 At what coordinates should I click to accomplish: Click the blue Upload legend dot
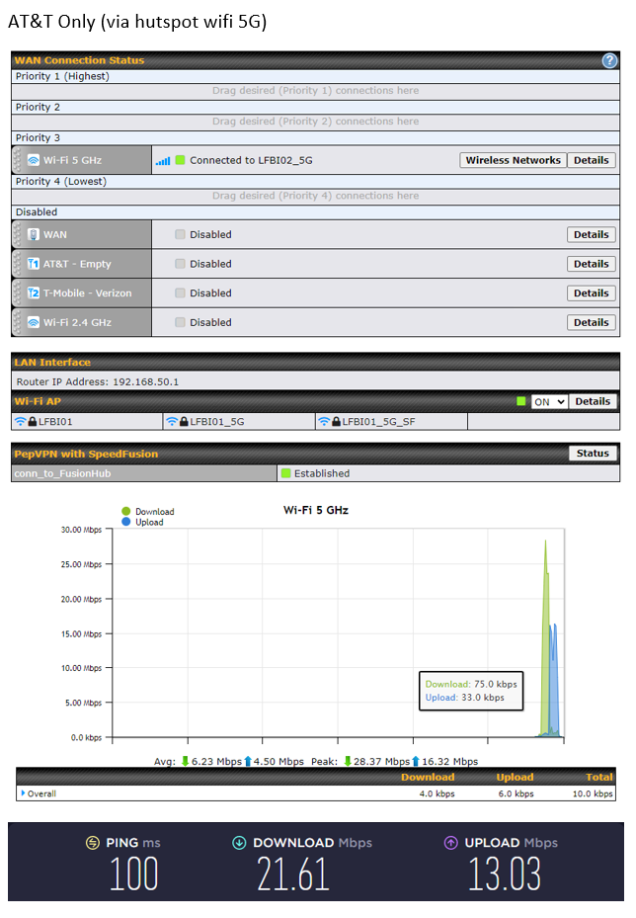125,522
